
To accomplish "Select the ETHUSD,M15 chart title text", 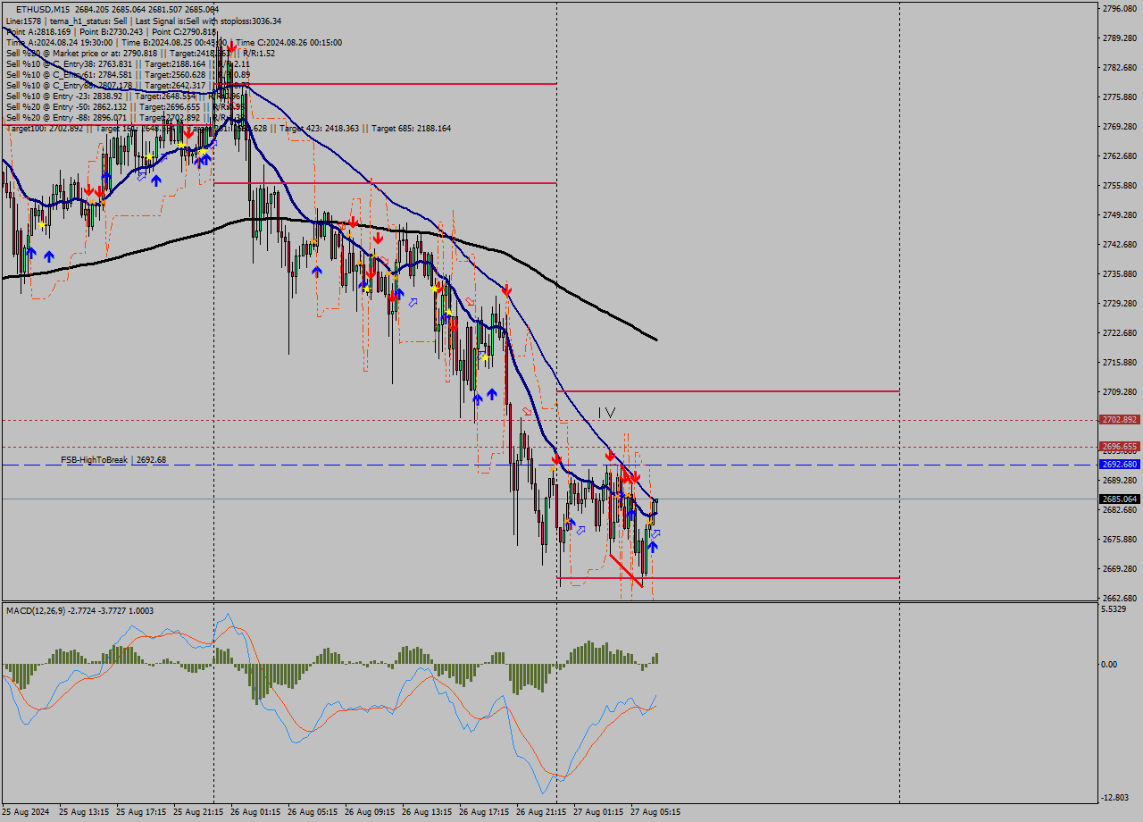I will [x=43, y=9].
